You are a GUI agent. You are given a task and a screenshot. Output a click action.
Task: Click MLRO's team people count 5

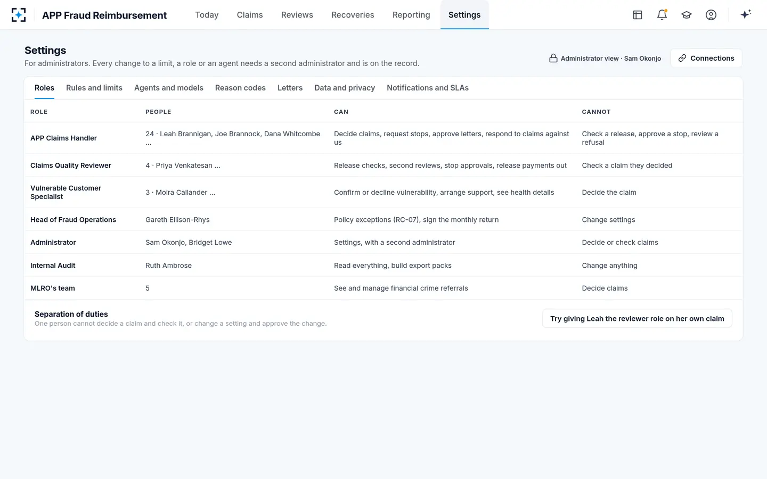click(x=148, y=288)
